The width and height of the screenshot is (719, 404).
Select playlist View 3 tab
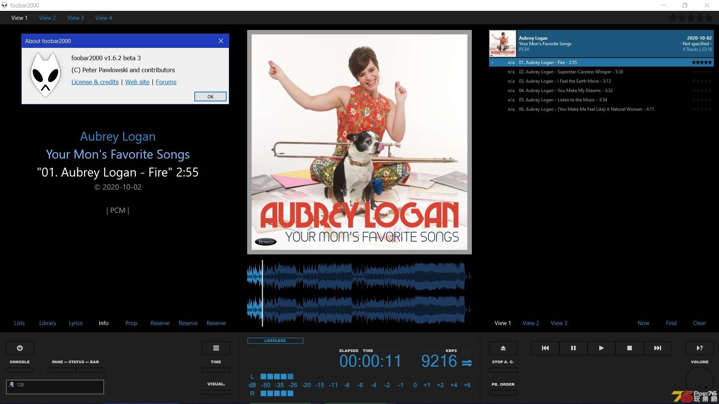559,323
